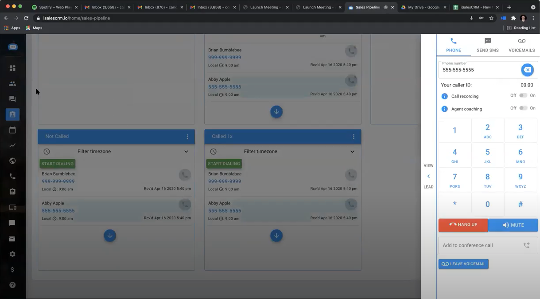Screen dimensions: 540x299
Task: Click load more arrow under Called 1x
Action: pos(276,236)
